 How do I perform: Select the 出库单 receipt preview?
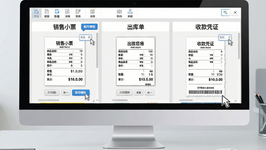(x=136, y=61)
